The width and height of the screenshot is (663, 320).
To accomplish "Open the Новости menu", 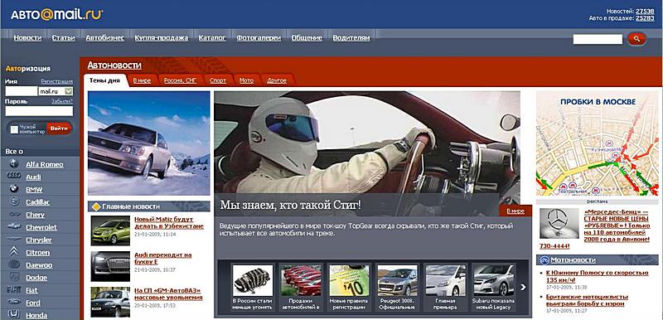I will click(27, 38).
